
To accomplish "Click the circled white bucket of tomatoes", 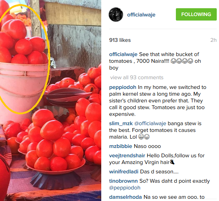I will pos(24,60).
